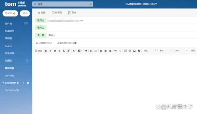
Task: Add a super-large attachment (2G)
Action: 67,43
